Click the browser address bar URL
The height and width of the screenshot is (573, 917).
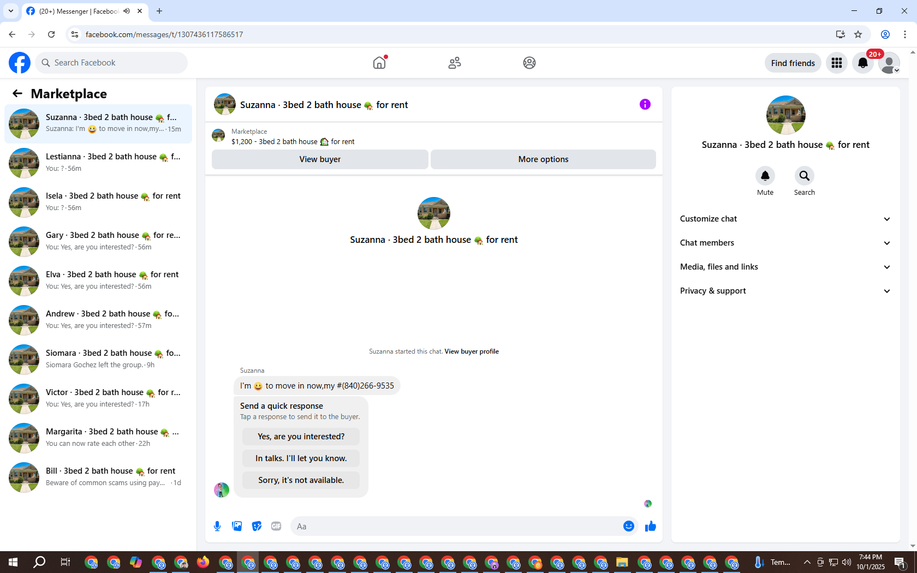tap(164, 34)
